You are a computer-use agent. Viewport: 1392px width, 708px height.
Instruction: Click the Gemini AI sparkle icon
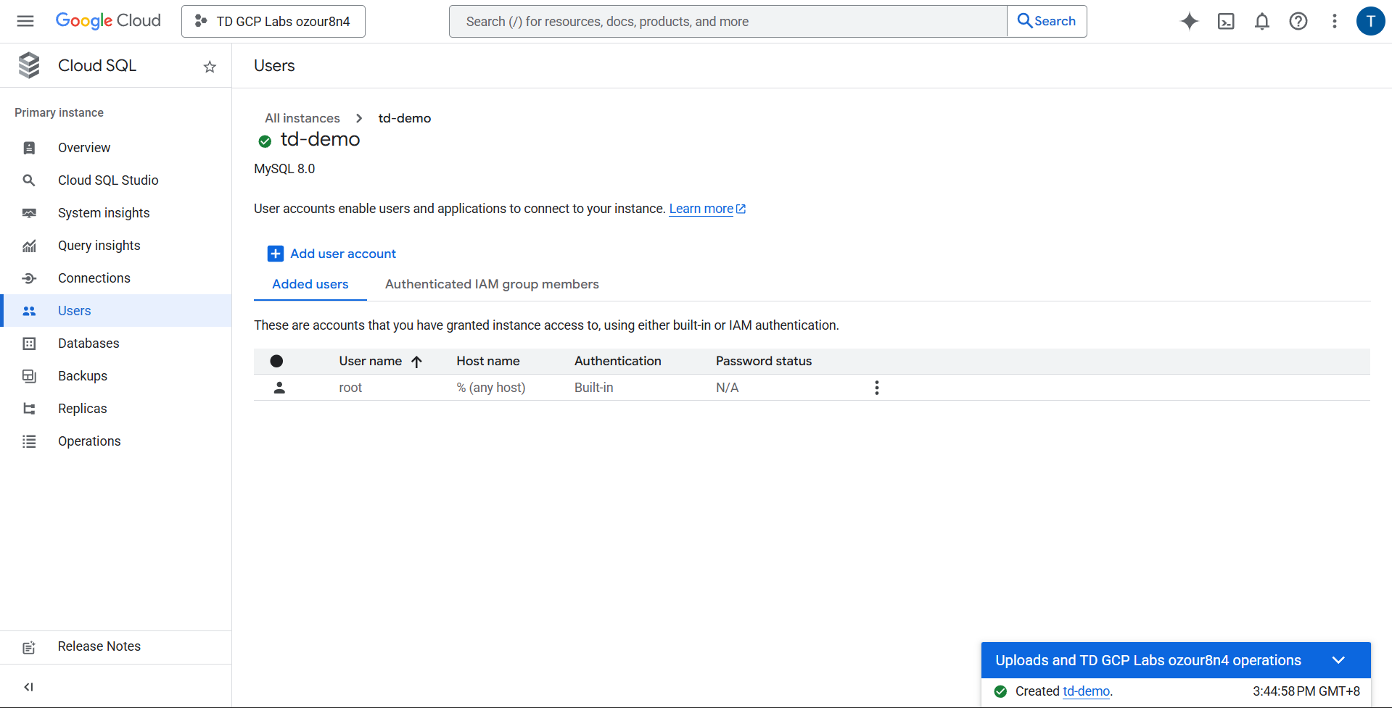(x=1189, y=21)
